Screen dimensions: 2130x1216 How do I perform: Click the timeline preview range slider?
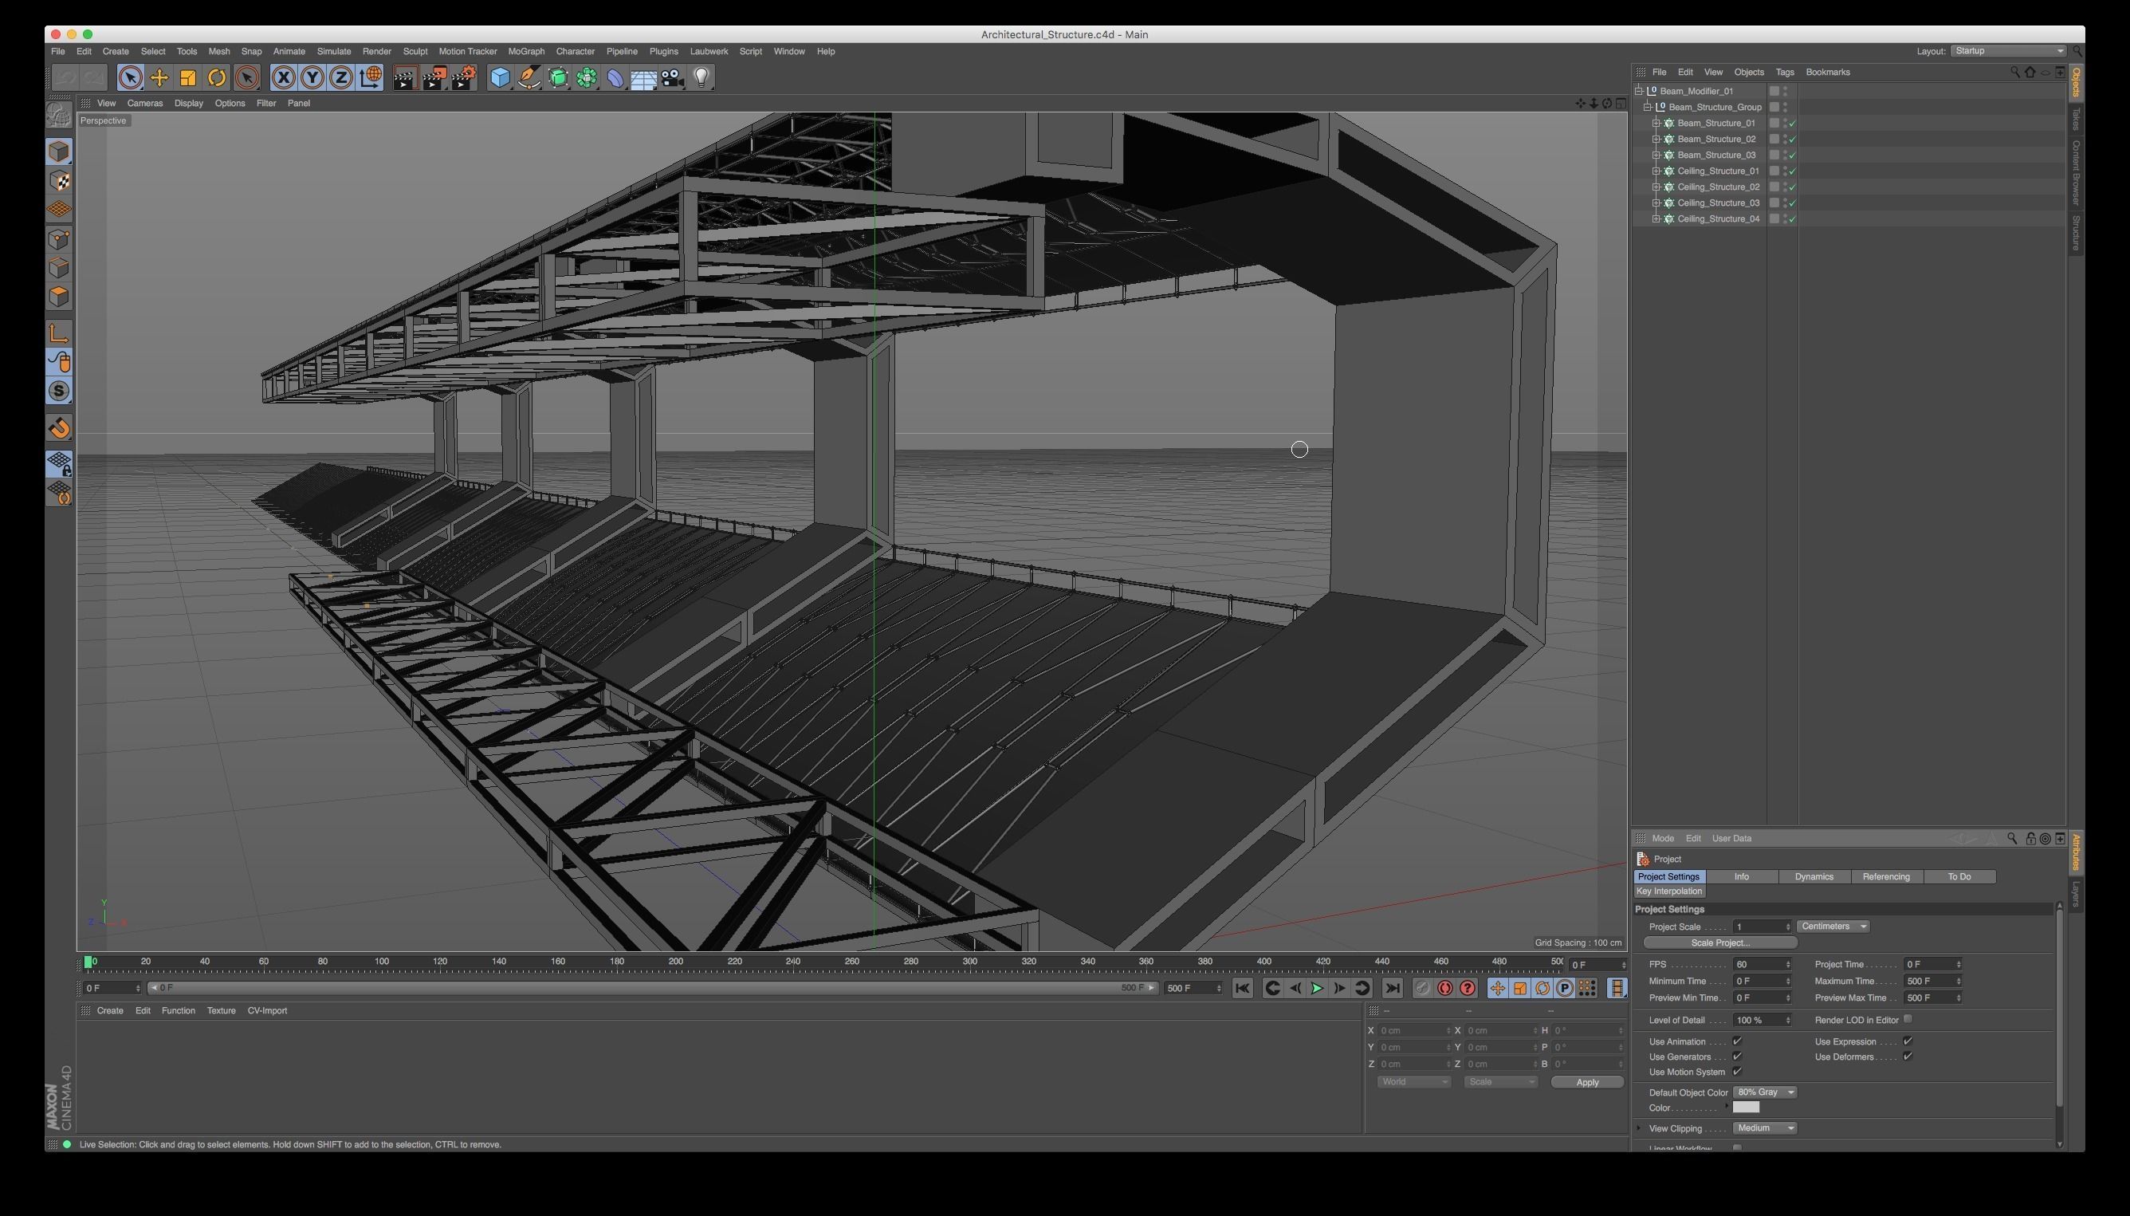point(653,988)
